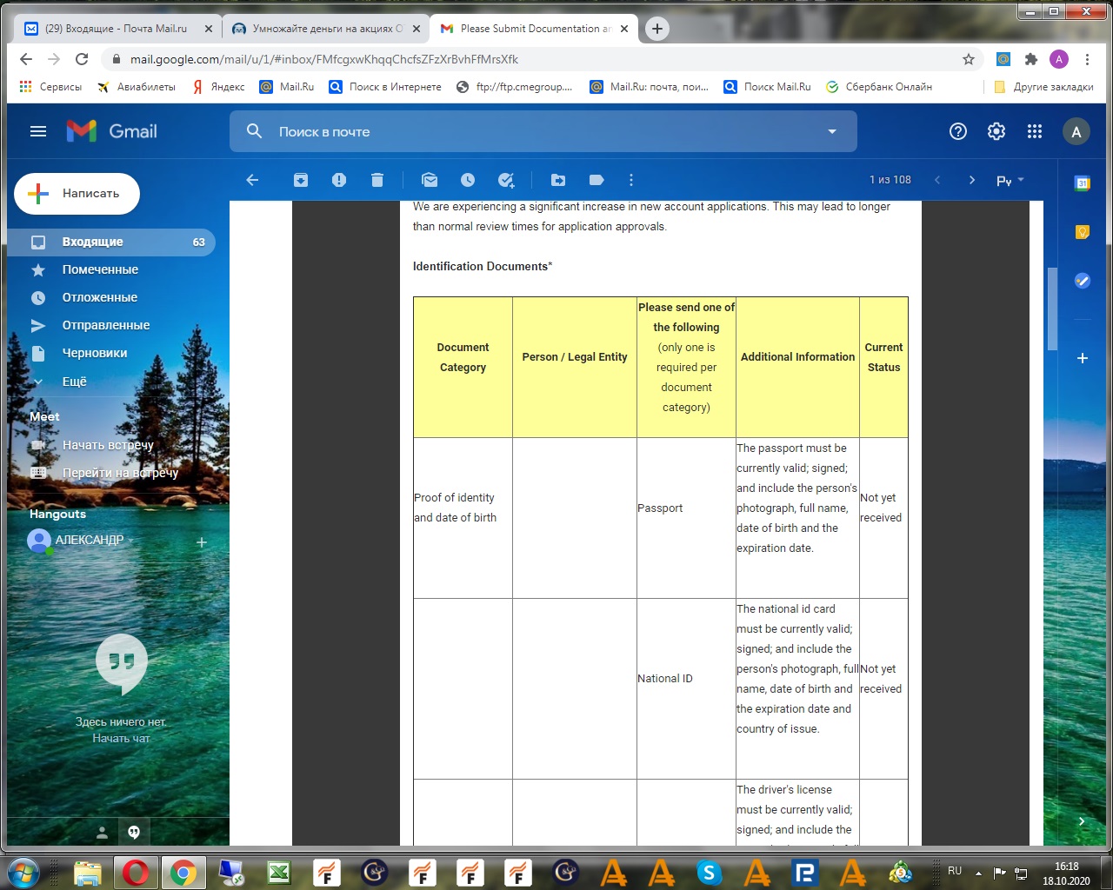
Task: Open Labels icon in toolbar
Action: 596,180
